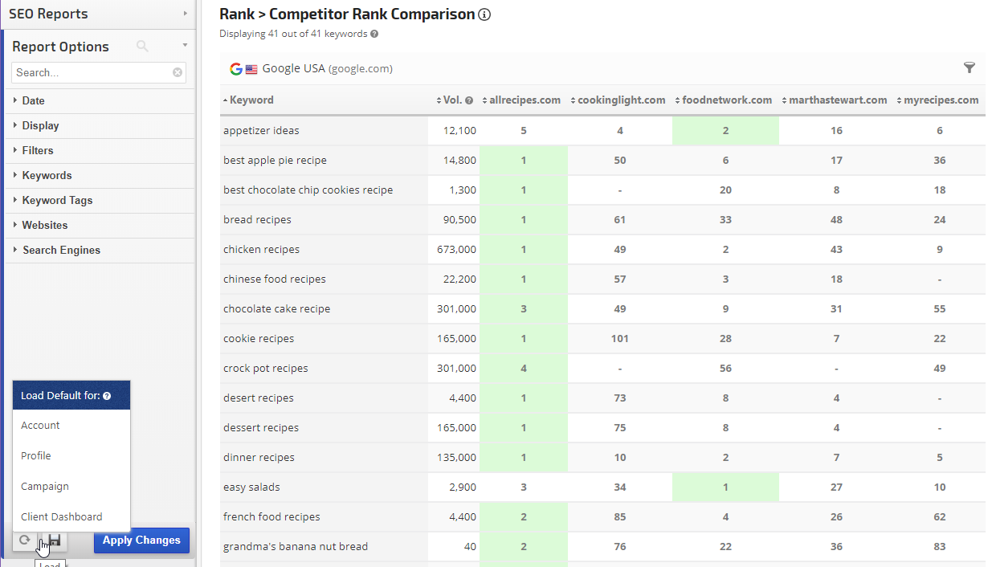Expand the SEO Reports panel arrow
This screenshot has width=992, height=567.
coord(185,14)
